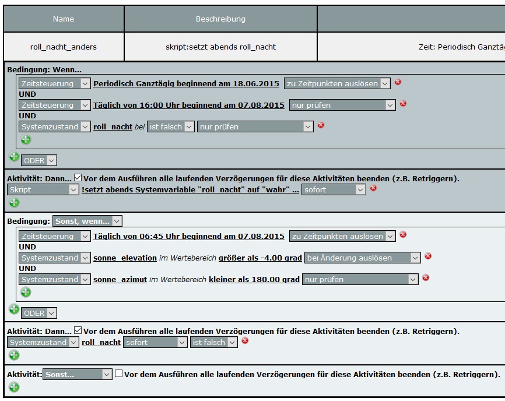Open Systemzustand dropdown in roll_nacht condition
505x401 pixels.
pyautogui.click(x=54, y=127)
